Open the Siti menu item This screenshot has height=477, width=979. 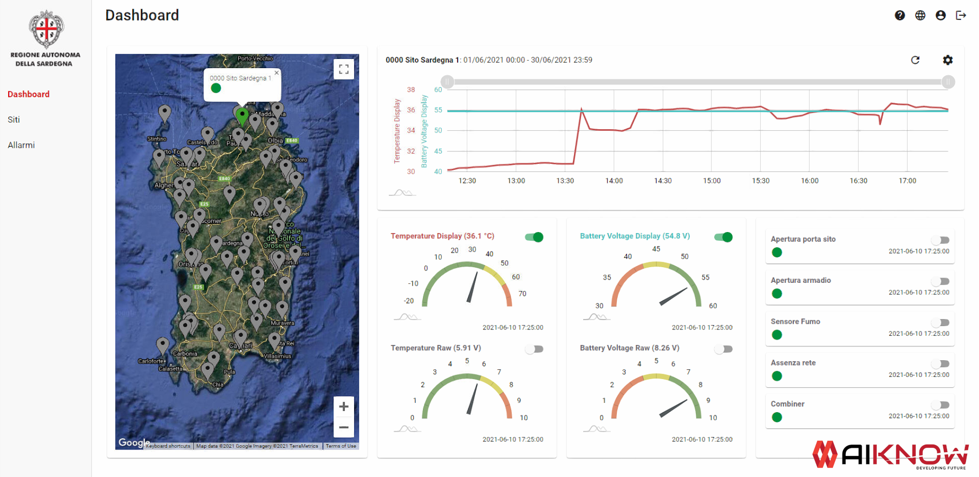pyautogui.click(x=14, y=120)
